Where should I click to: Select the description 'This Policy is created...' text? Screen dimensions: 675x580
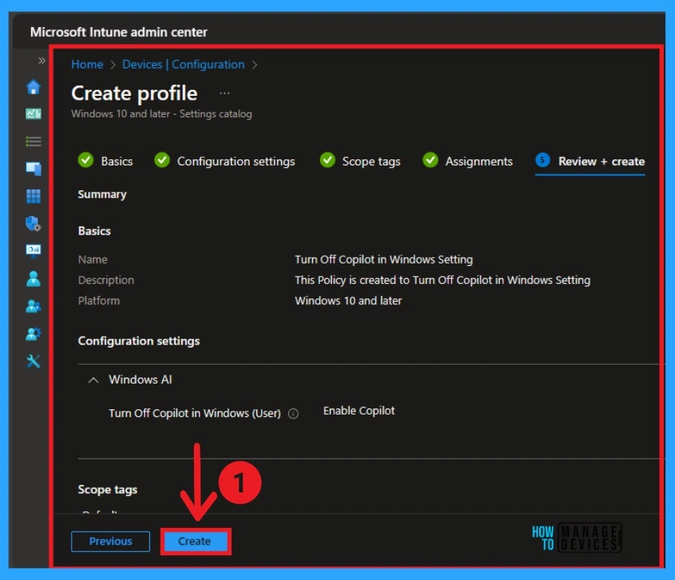(x=443, y=280)
